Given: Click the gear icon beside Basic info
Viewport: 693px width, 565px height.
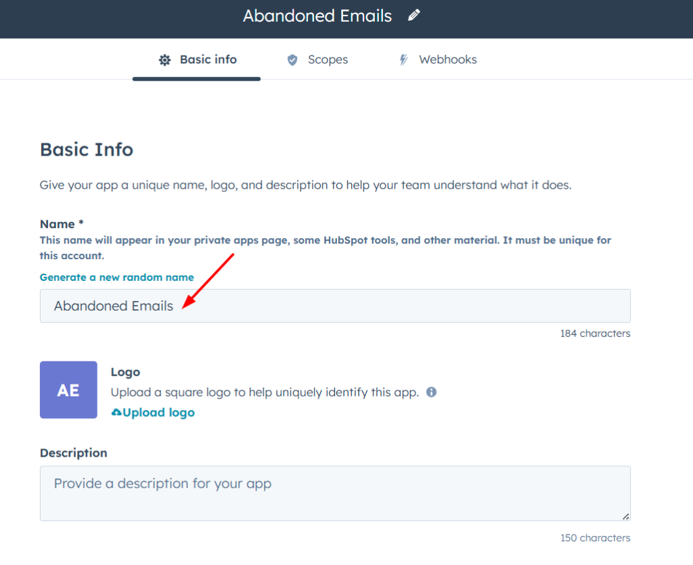Looking at the screenshot, I should (x=164, y=60).
